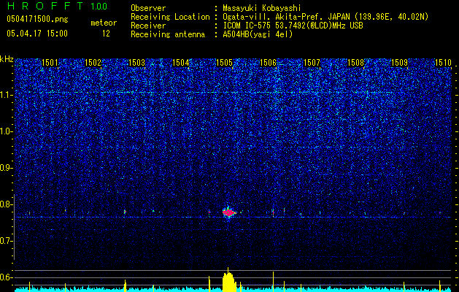
Task: Click the Ogata-vill. Akita-Pref. JAPAN location text
Action: point(325,17)
